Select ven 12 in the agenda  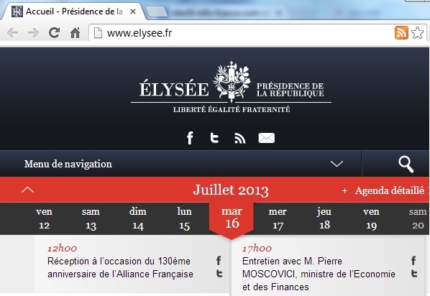(44, 218)
